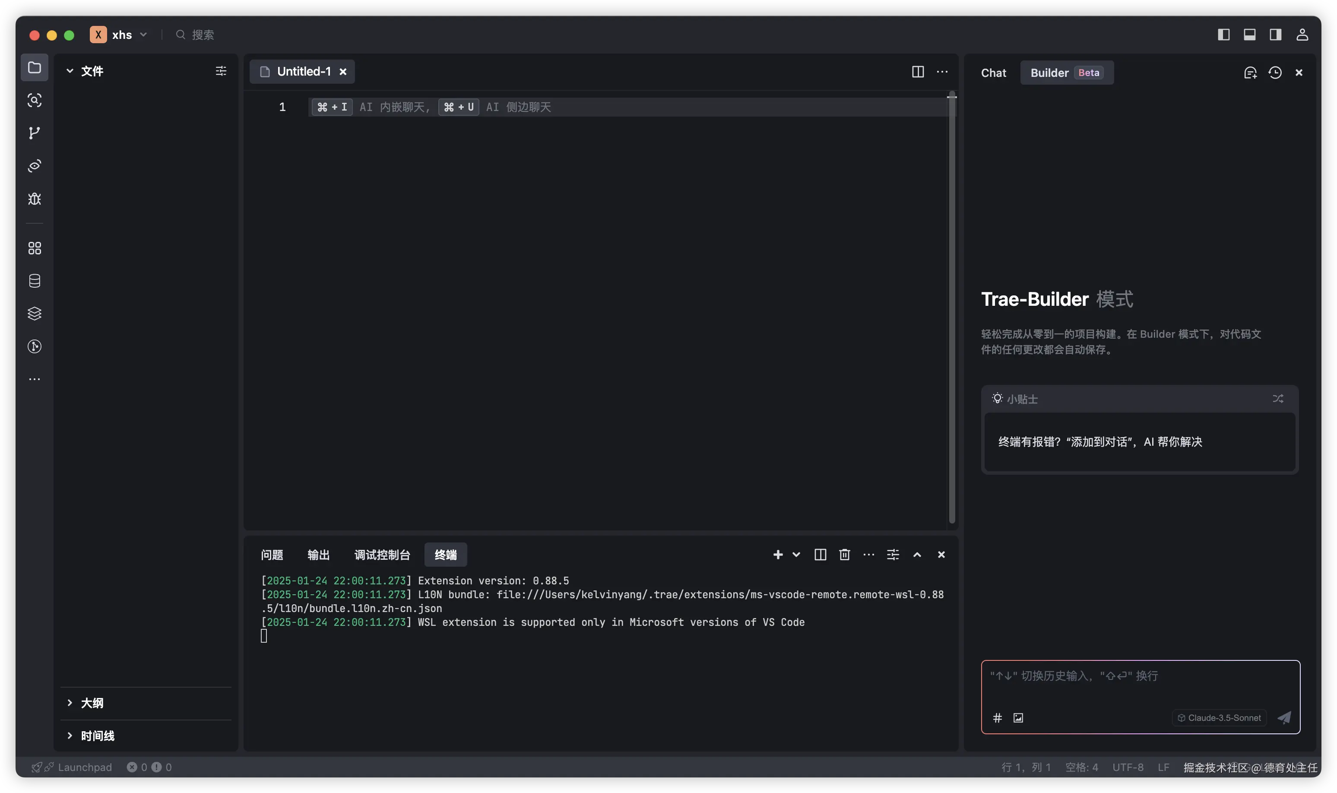
Task: Expand the 大纲 section
Action: tap(70, 703)
